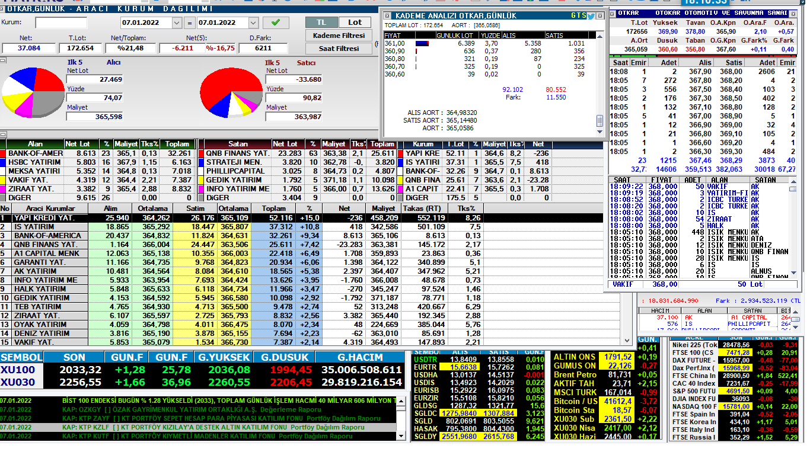The image size is (810, 455).
Task: Click NASDAQ 100 F row in world indices
Action: [x=734, y=406]
